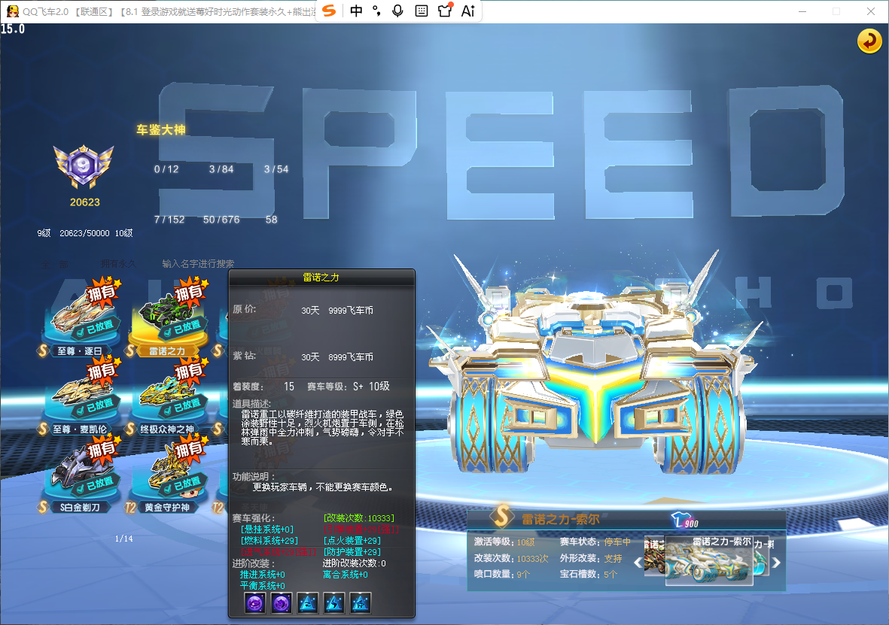Click the 1/14 page indicator
The width and height of the screenshot is (889, 625).
pos(123,539)
